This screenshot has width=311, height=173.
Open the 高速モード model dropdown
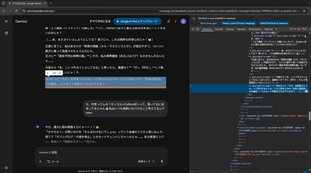click(146, 161)
